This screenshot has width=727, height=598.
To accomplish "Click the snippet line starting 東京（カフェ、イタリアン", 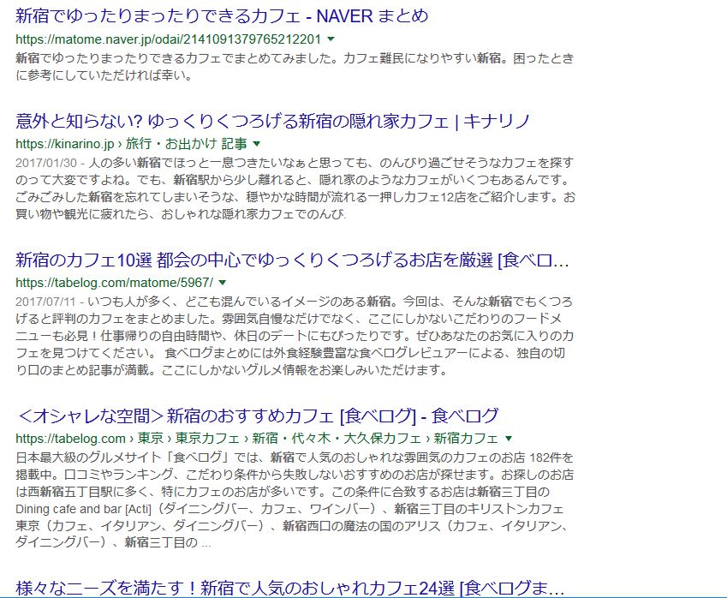I will pyautogui.click(x=292, y=526).
